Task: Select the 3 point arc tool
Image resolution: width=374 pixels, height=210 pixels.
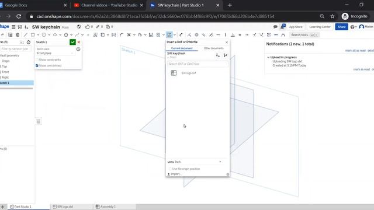Action: tap(55, 35)
